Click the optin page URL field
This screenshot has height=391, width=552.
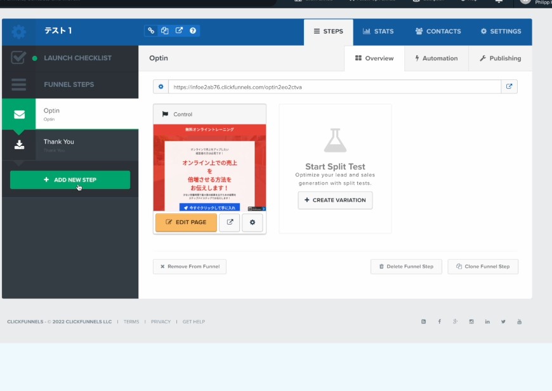[x=334, y=87]
